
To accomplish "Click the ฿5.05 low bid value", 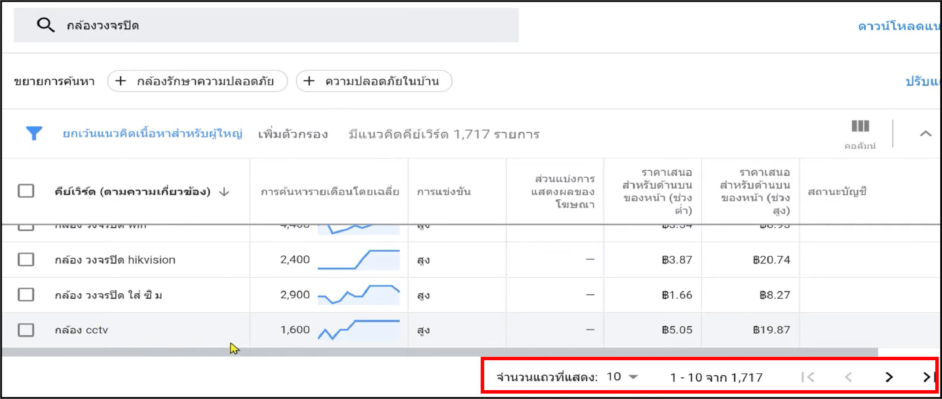I will tap(677, 330).
